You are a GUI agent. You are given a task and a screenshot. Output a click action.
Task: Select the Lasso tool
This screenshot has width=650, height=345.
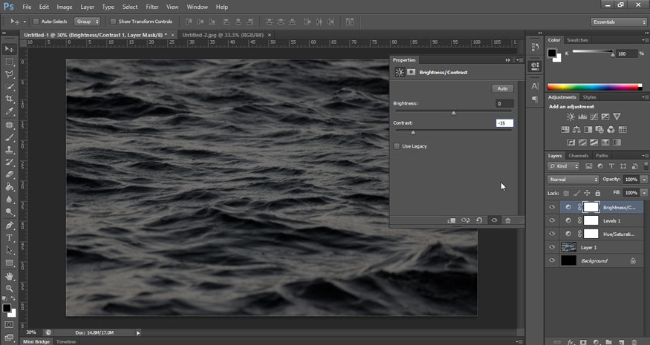pos(9,74)
